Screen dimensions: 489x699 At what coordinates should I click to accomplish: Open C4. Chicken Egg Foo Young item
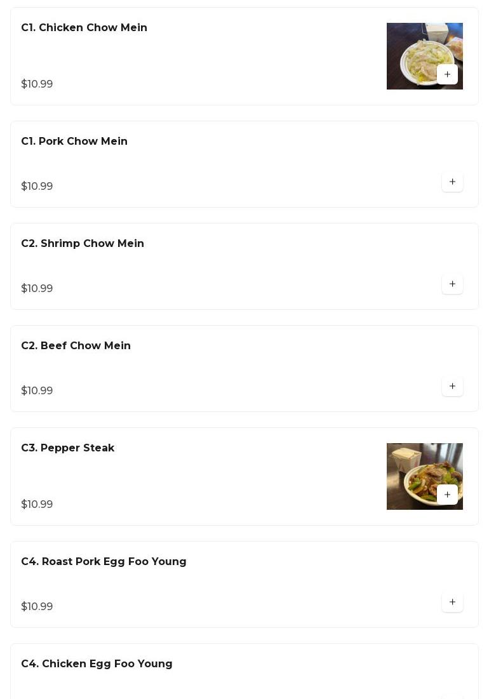97,664
